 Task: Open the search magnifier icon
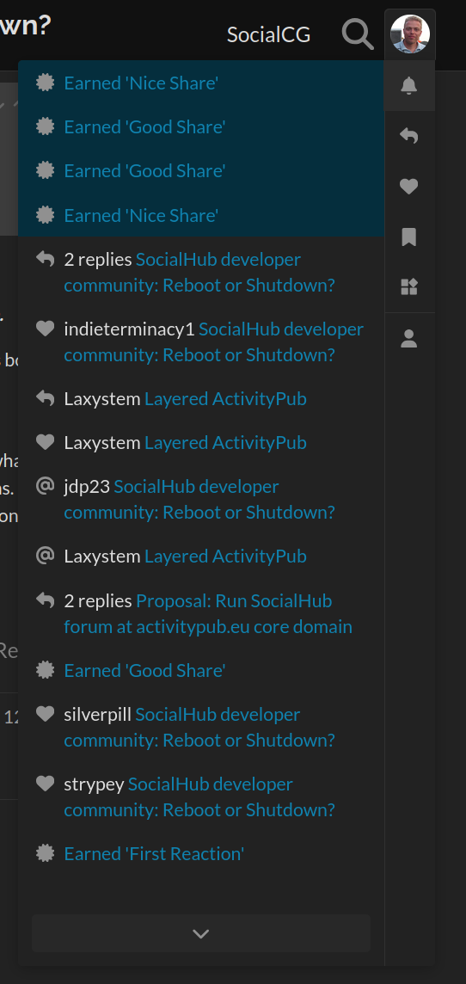pyautogui.click(x=358, y=34)
